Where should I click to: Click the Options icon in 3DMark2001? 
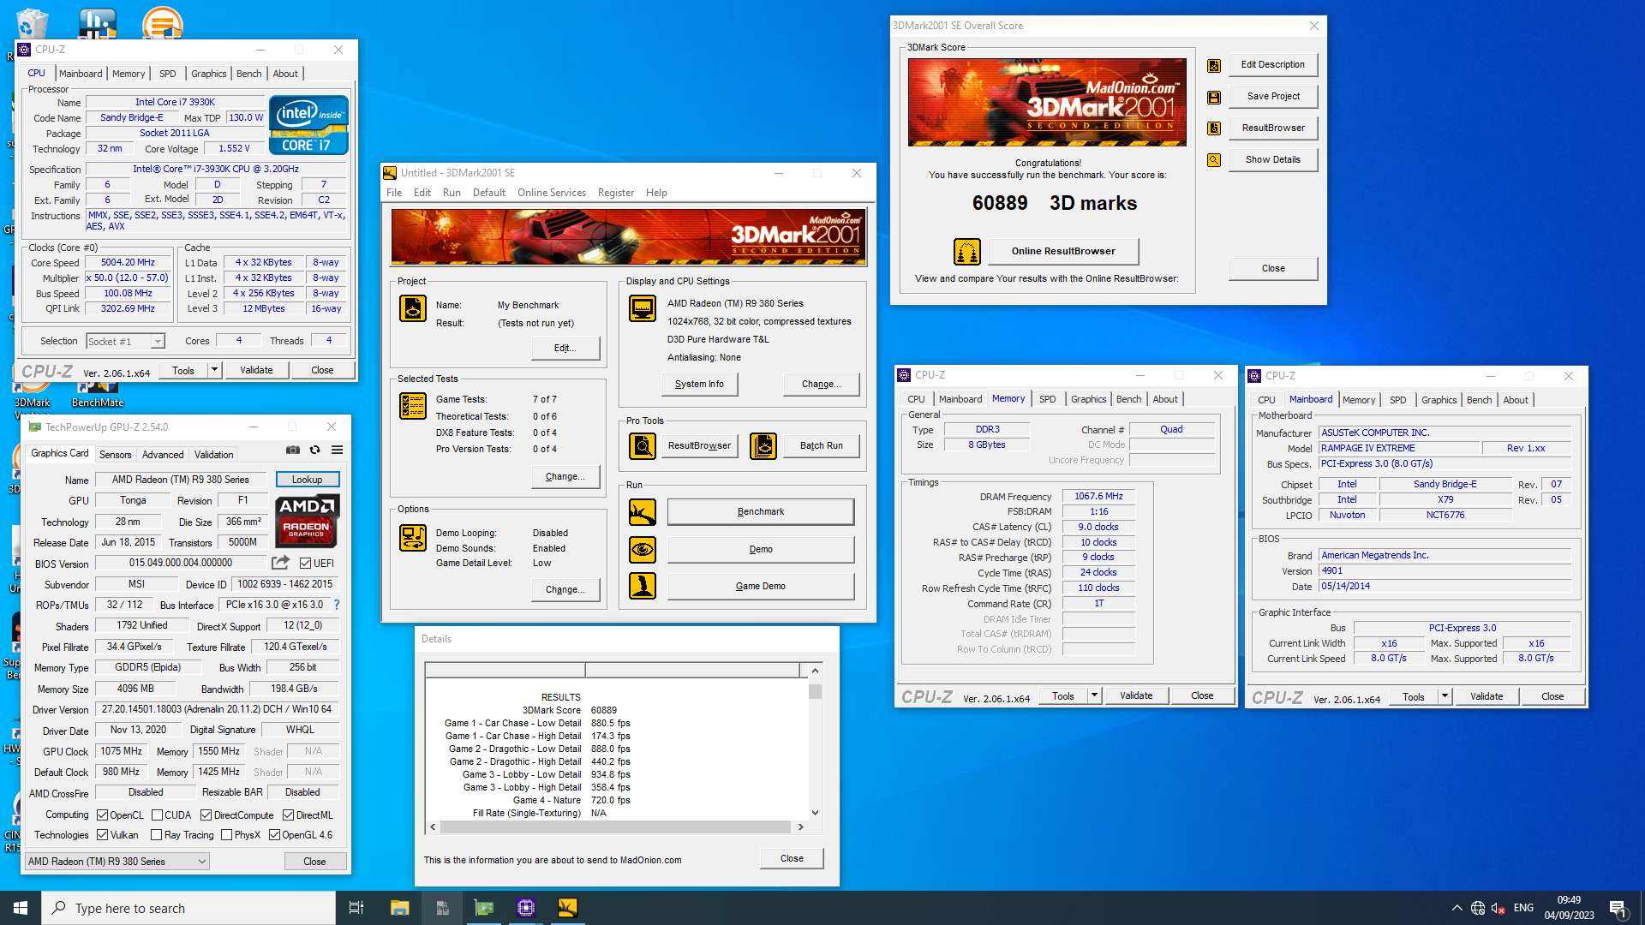413,538
